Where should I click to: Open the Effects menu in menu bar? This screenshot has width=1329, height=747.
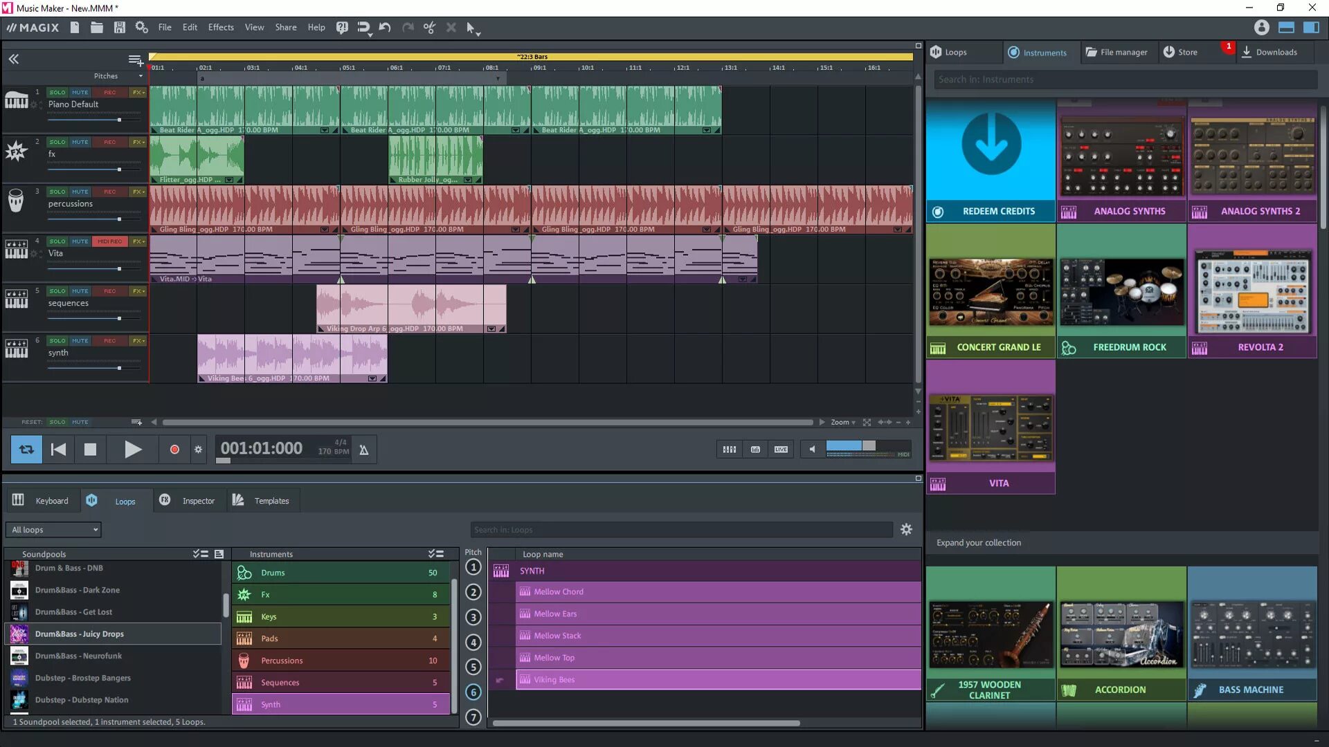pyautogui.click(x=220, y=28)
